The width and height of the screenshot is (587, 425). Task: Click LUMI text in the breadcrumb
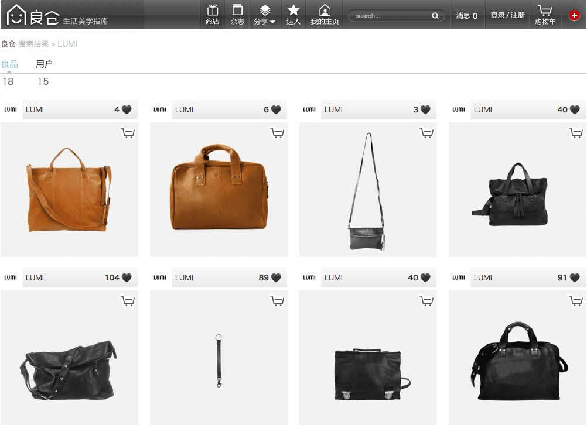(x=67, y=44)
